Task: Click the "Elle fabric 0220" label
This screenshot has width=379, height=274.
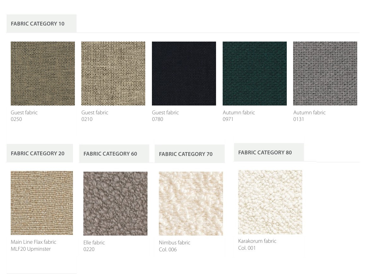Action: 94,246
